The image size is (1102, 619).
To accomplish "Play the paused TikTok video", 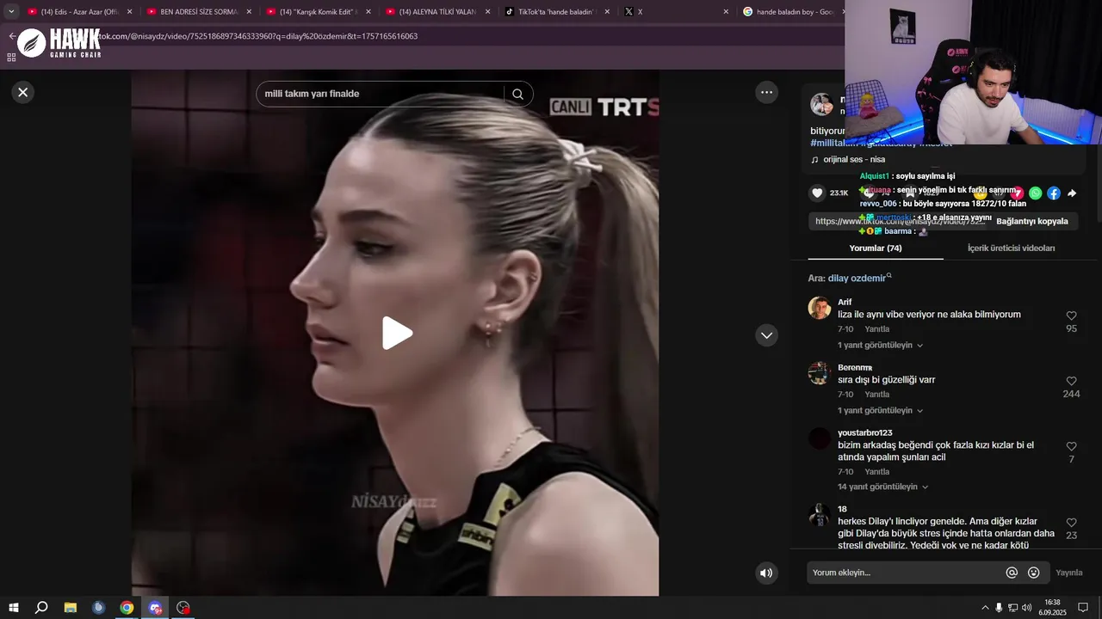I will tap(397, 334).
